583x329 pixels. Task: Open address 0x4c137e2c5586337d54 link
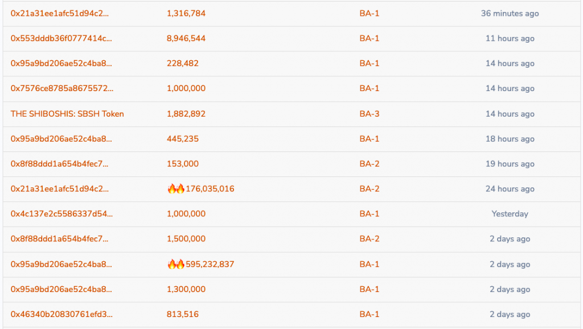point(61,214)
